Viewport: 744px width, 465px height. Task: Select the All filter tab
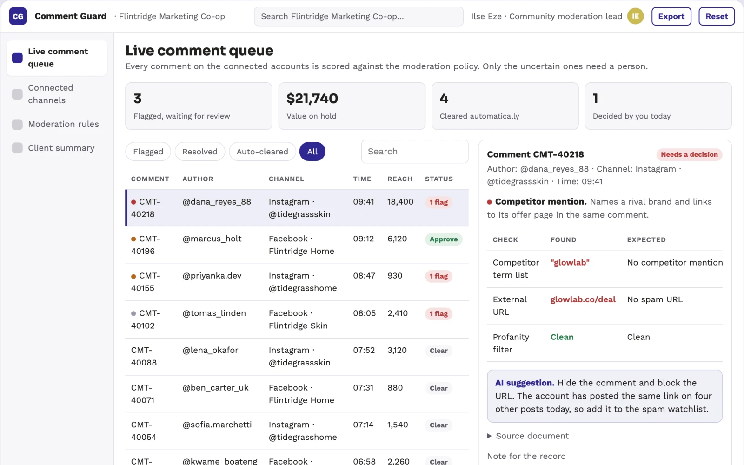click(x=312, y=152)
